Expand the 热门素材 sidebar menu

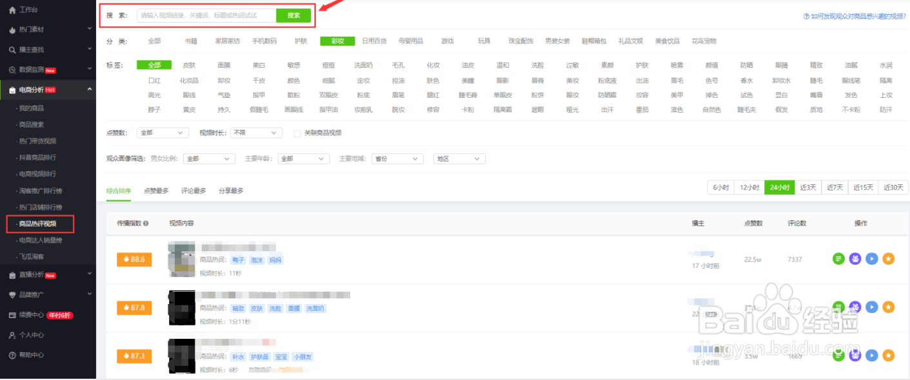point(48,30)
